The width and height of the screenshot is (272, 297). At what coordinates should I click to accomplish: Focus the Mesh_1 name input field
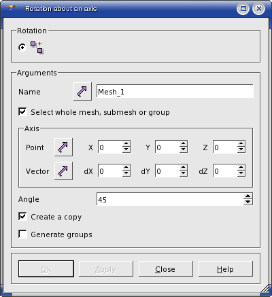[x=175, y=91]
